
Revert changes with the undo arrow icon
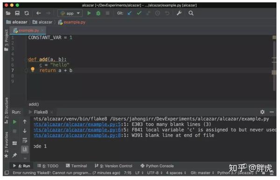[167, 13]
